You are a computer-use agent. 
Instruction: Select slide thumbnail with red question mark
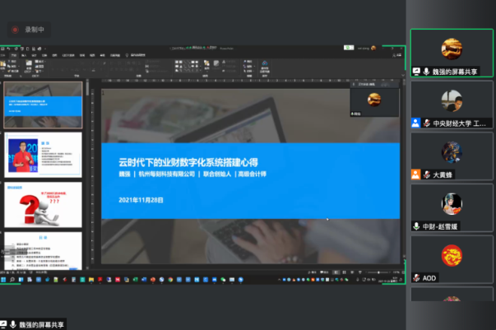[x=44, y=204]
